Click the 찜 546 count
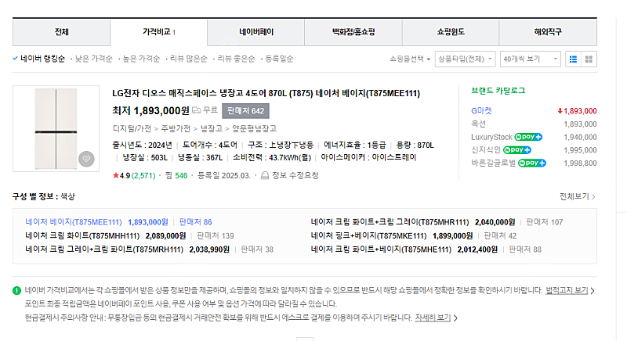The image size is (627, 341). [176, 175]
